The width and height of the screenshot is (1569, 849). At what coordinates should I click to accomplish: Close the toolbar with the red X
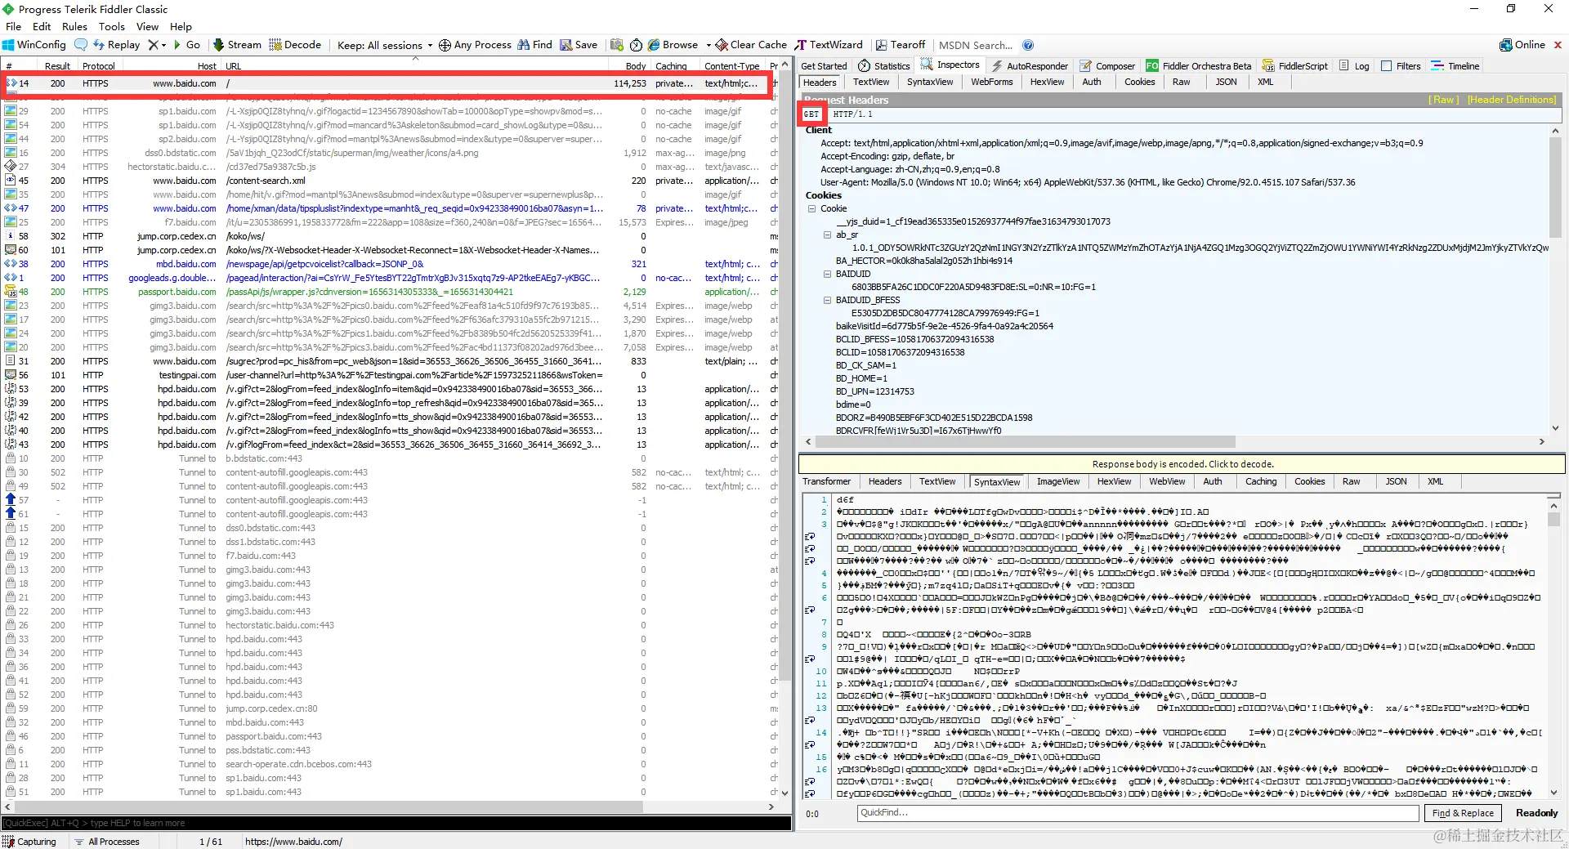1558,45
